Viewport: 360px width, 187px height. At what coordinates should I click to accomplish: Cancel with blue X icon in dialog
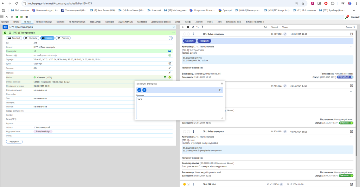(144, 90)
